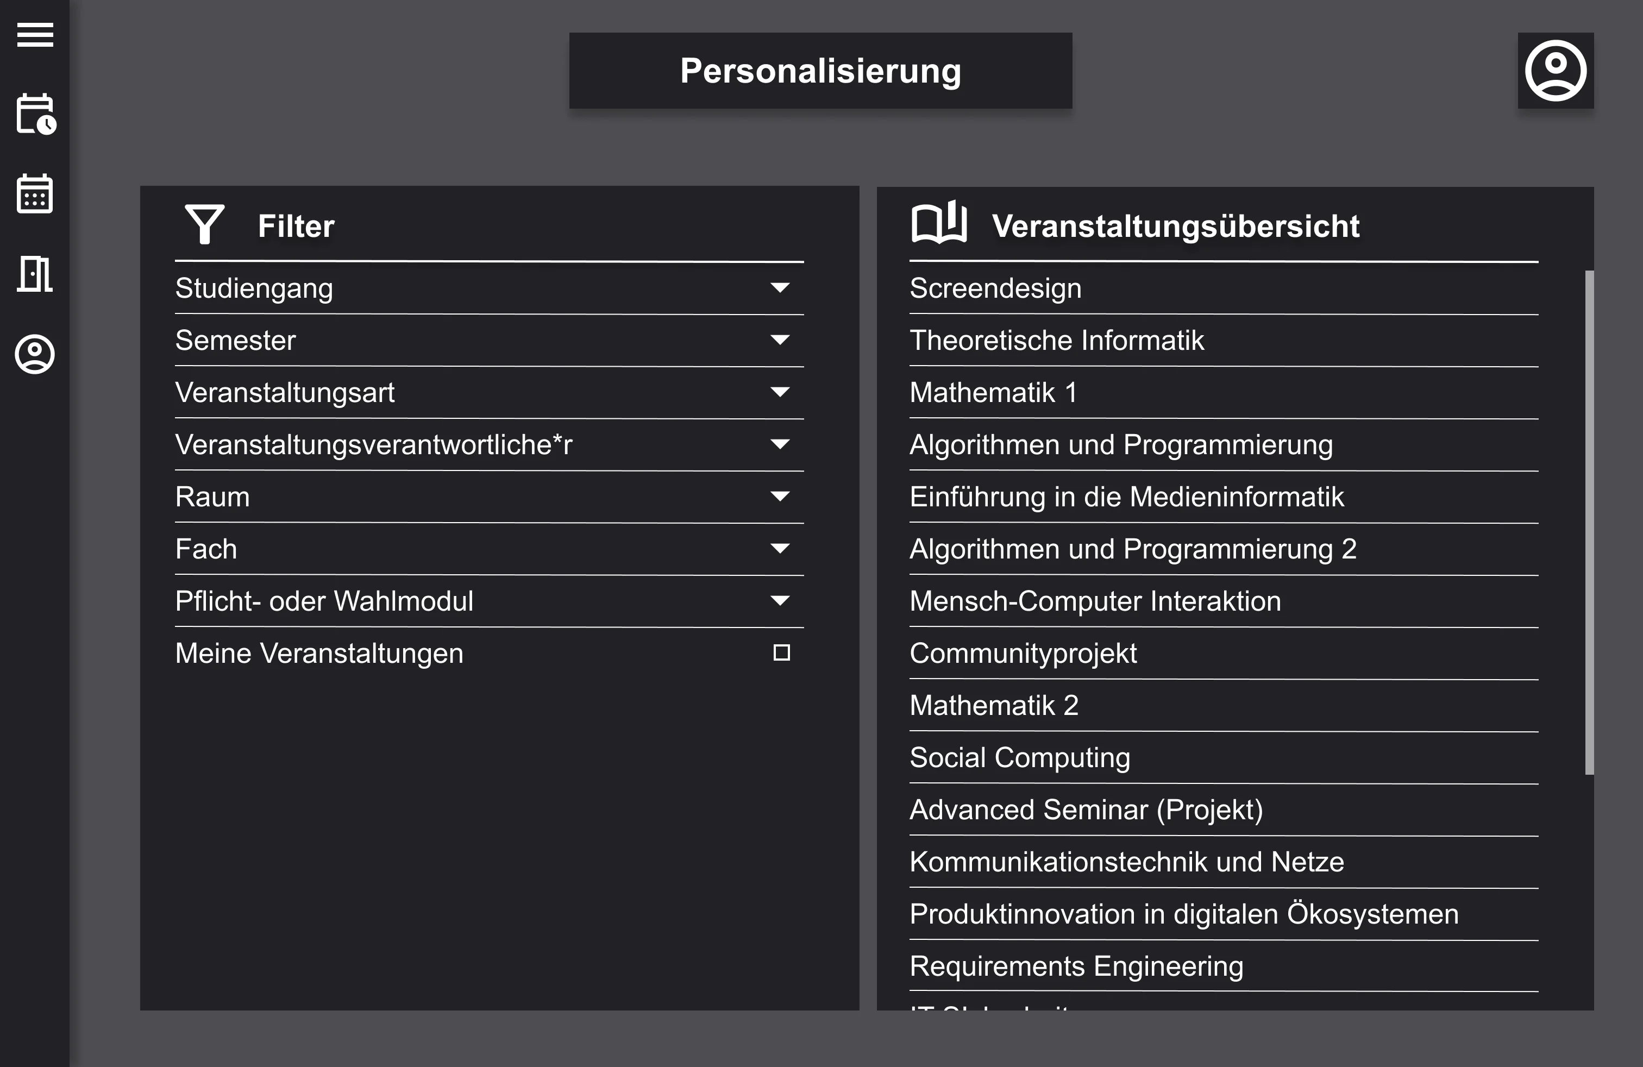Viewport: 1643px width, 1067px height.
Task: Toggle the Meine Veranstaltungen checkbox
Action: click(x=781, y=652)
